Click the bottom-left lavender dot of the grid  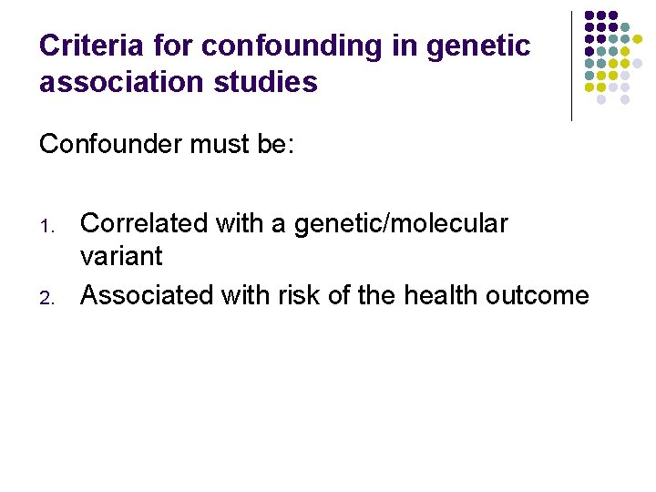[601, 99]
